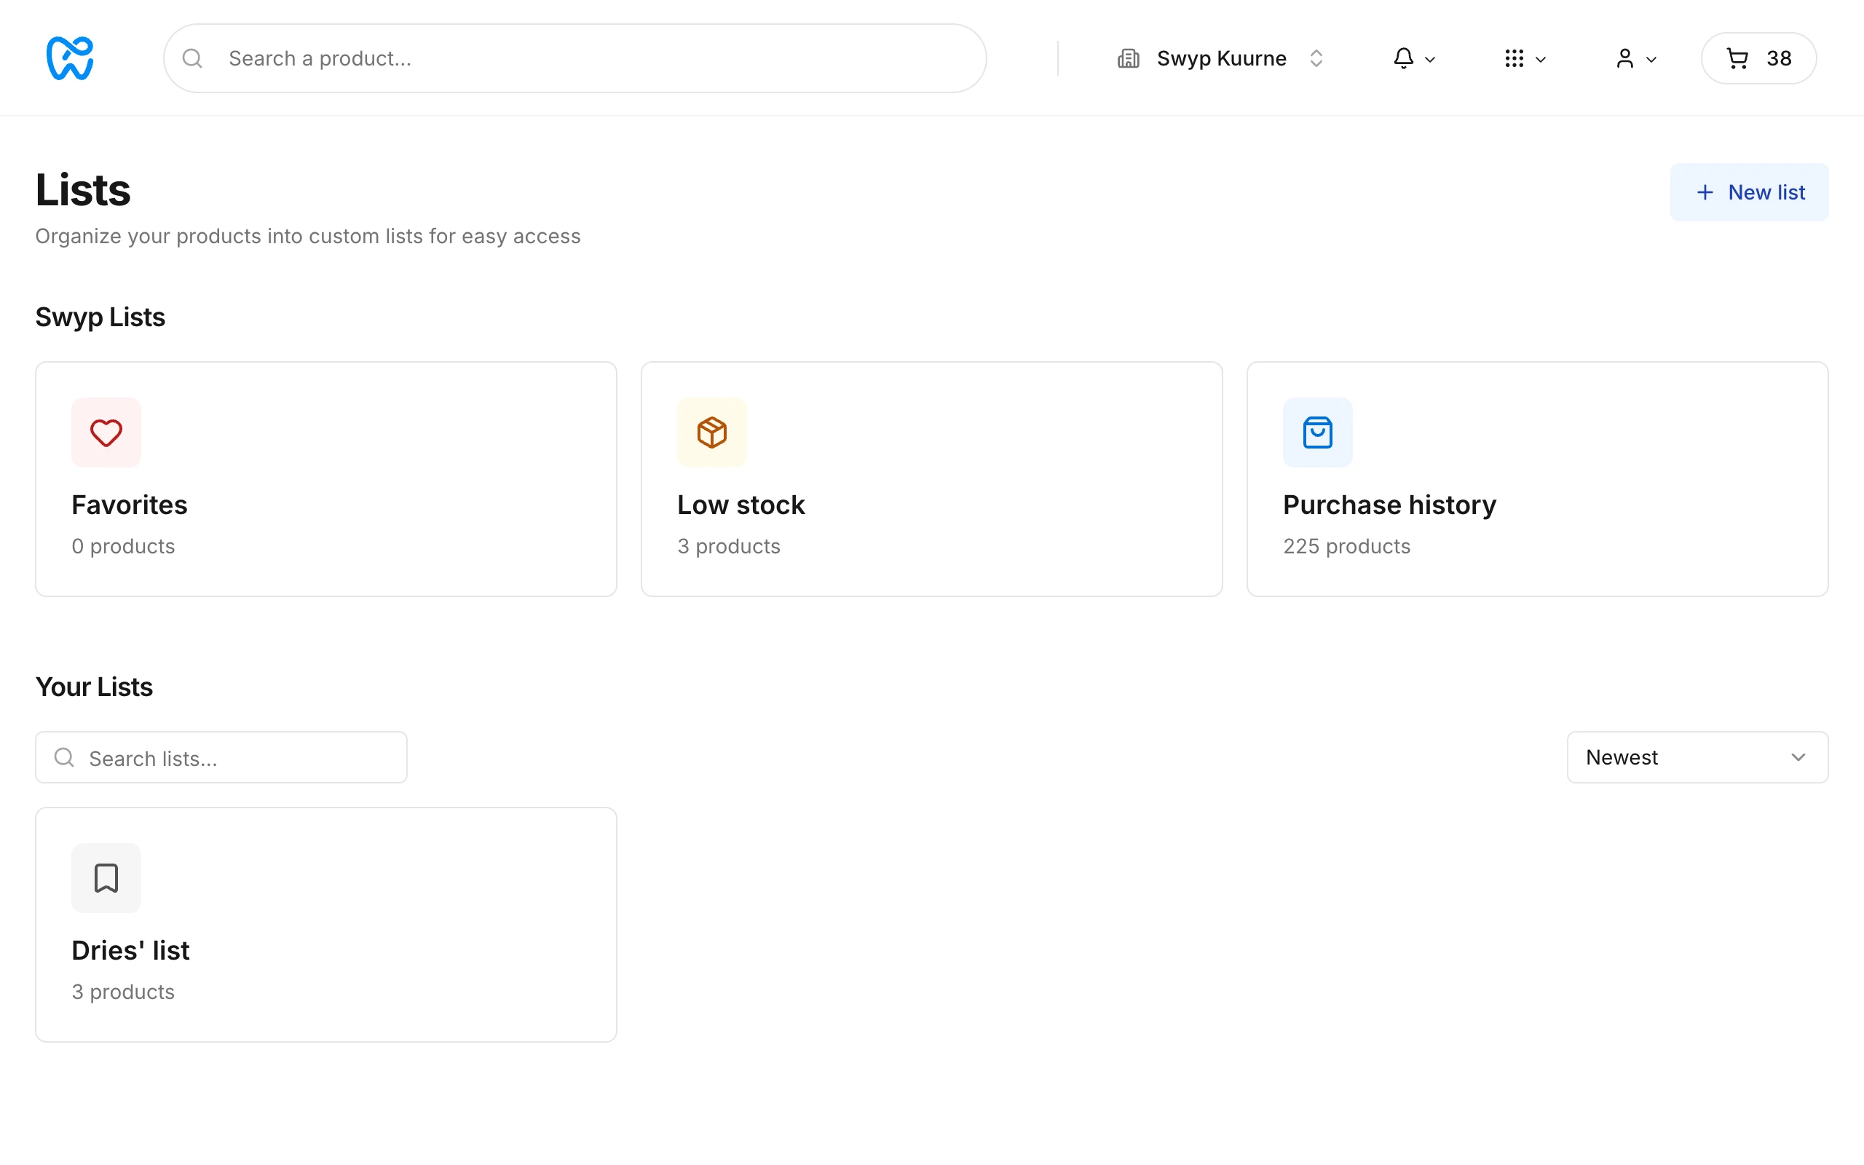Open the notifications bell menu
Screen dimensions: 1864x1165
1413,58
